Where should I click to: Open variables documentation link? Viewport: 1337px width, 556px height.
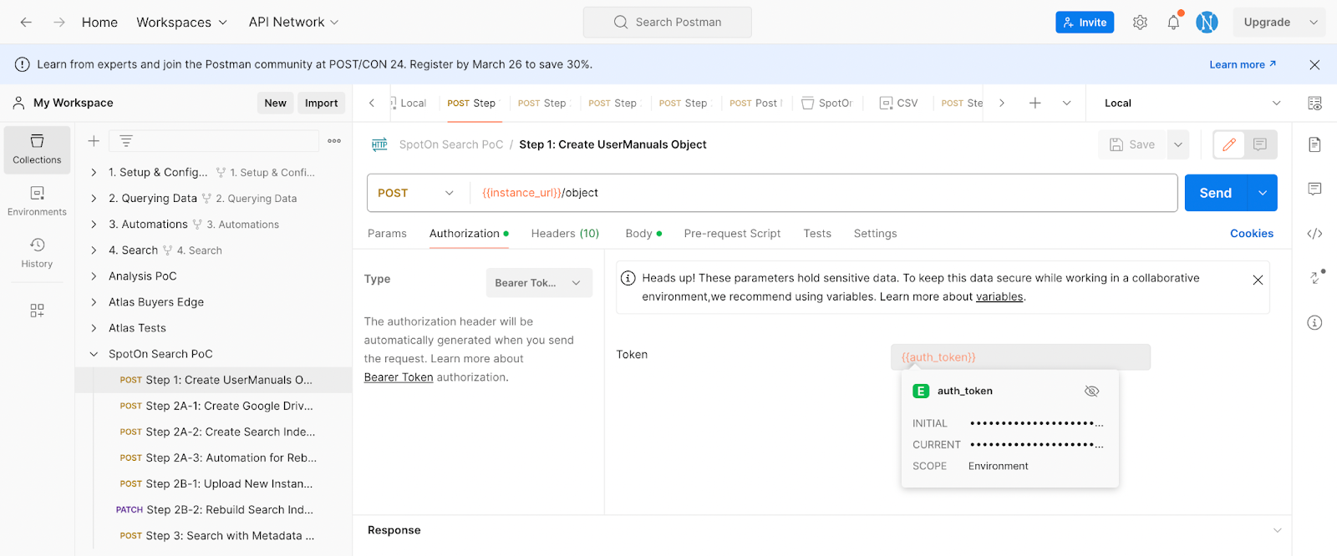point(999,296)
